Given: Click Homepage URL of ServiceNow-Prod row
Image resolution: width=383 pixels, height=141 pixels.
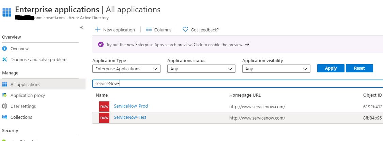Looking at the screenshot, I should click(257, 107).
